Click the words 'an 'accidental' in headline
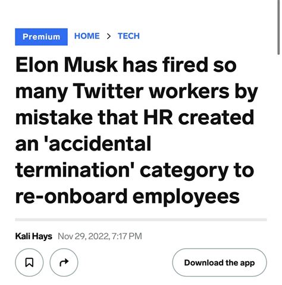The height and width of the screenshot is (285, 282). coord(83,143)
